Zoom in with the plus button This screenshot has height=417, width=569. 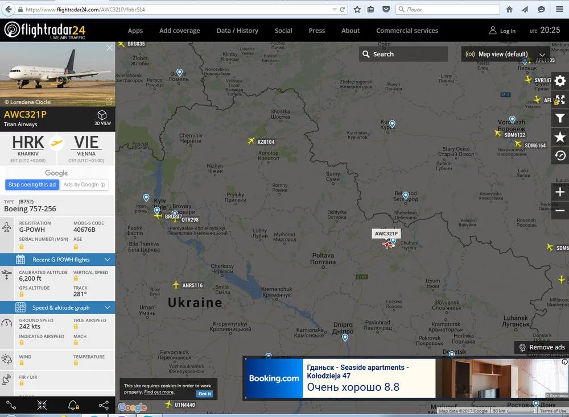(560, 191)
